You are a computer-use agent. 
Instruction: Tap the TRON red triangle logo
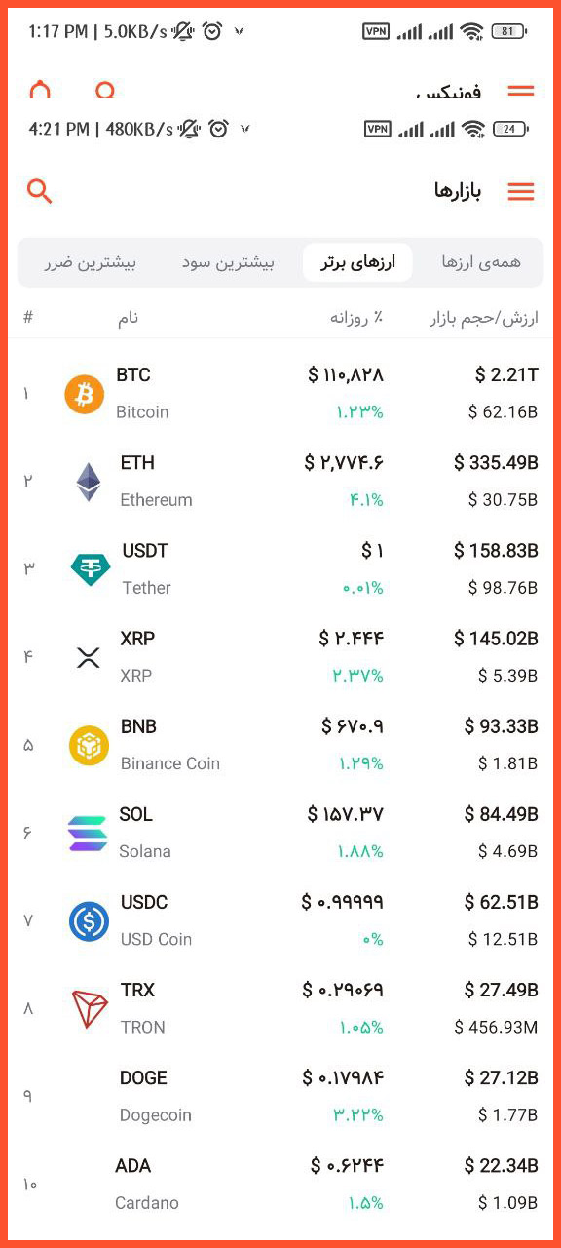tap(90, 1008)
